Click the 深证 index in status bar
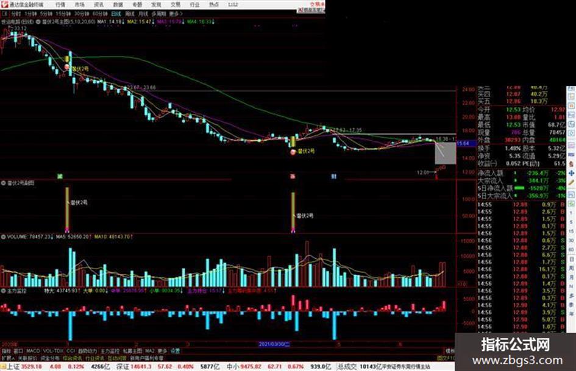The image size is (576, 371). click(123, 367)
